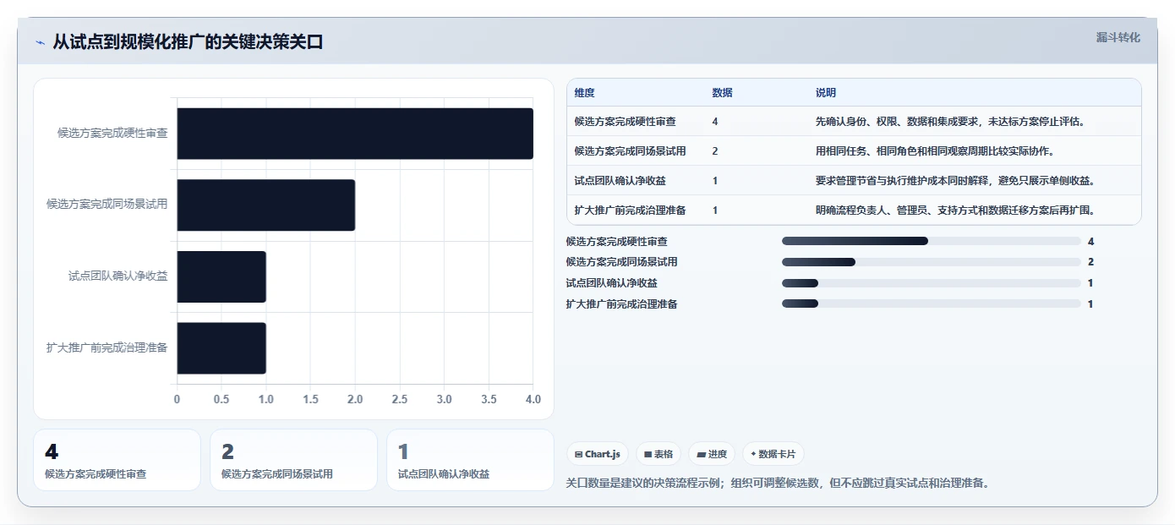Click the chart bar for 扩大推广前完成治理准备
1175x525 pixels.
point(221,347)
